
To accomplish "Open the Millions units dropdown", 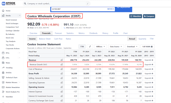I will (100, 46).
